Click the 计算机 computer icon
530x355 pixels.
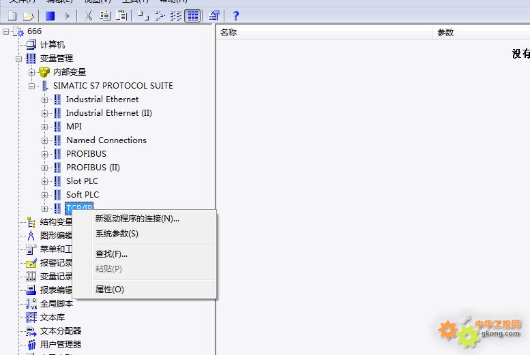[x=31, y=44]
